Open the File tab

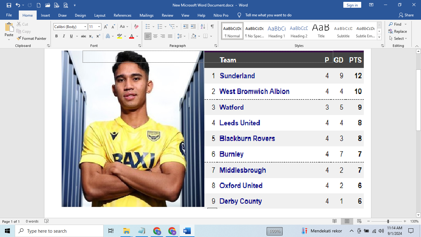point(9,15)
